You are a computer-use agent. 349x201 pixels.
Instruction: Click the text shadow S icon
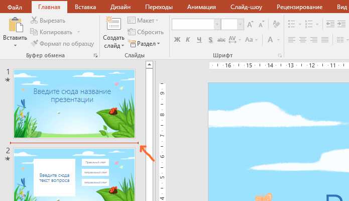pos(210,40)
